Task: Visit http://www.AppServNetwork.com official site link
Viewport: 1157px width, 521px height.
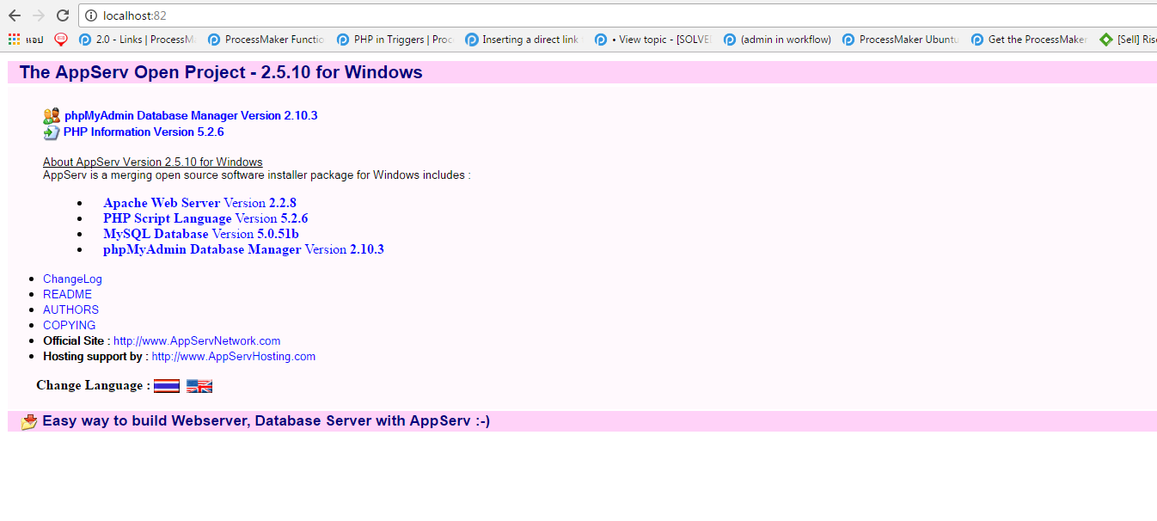Action: click(x=197, y=340)
